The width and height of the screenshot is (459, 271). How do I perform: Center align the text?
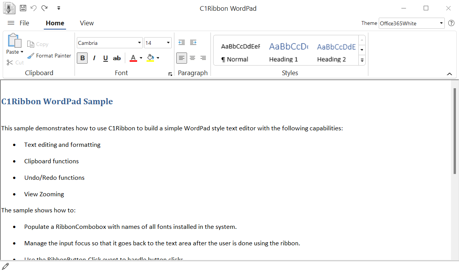click(x=192, y=58)
